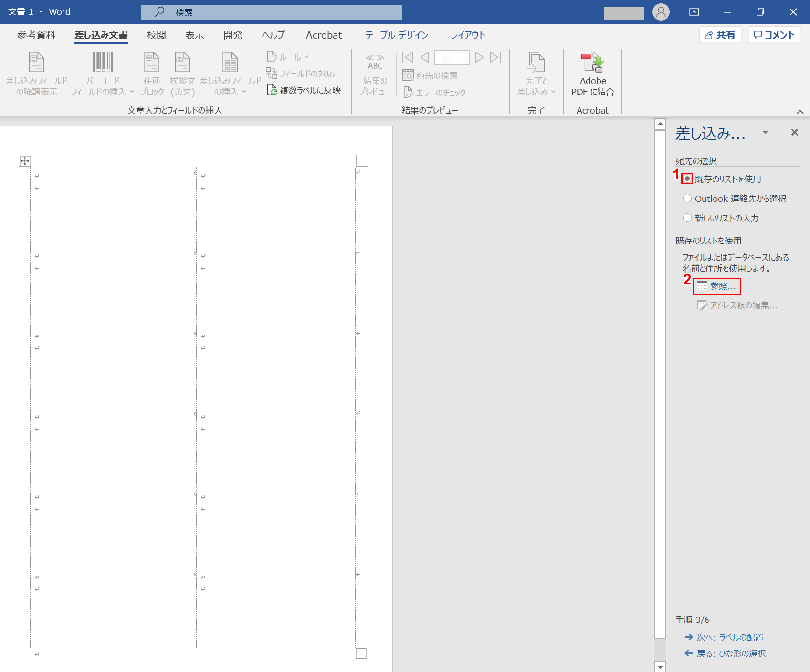The image size is (810, 672).
Task: Close the mail merge task pane
Action: pos(795,132)
